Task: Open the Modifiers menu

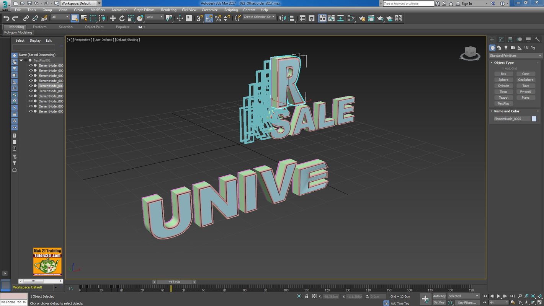Action: 97,10
